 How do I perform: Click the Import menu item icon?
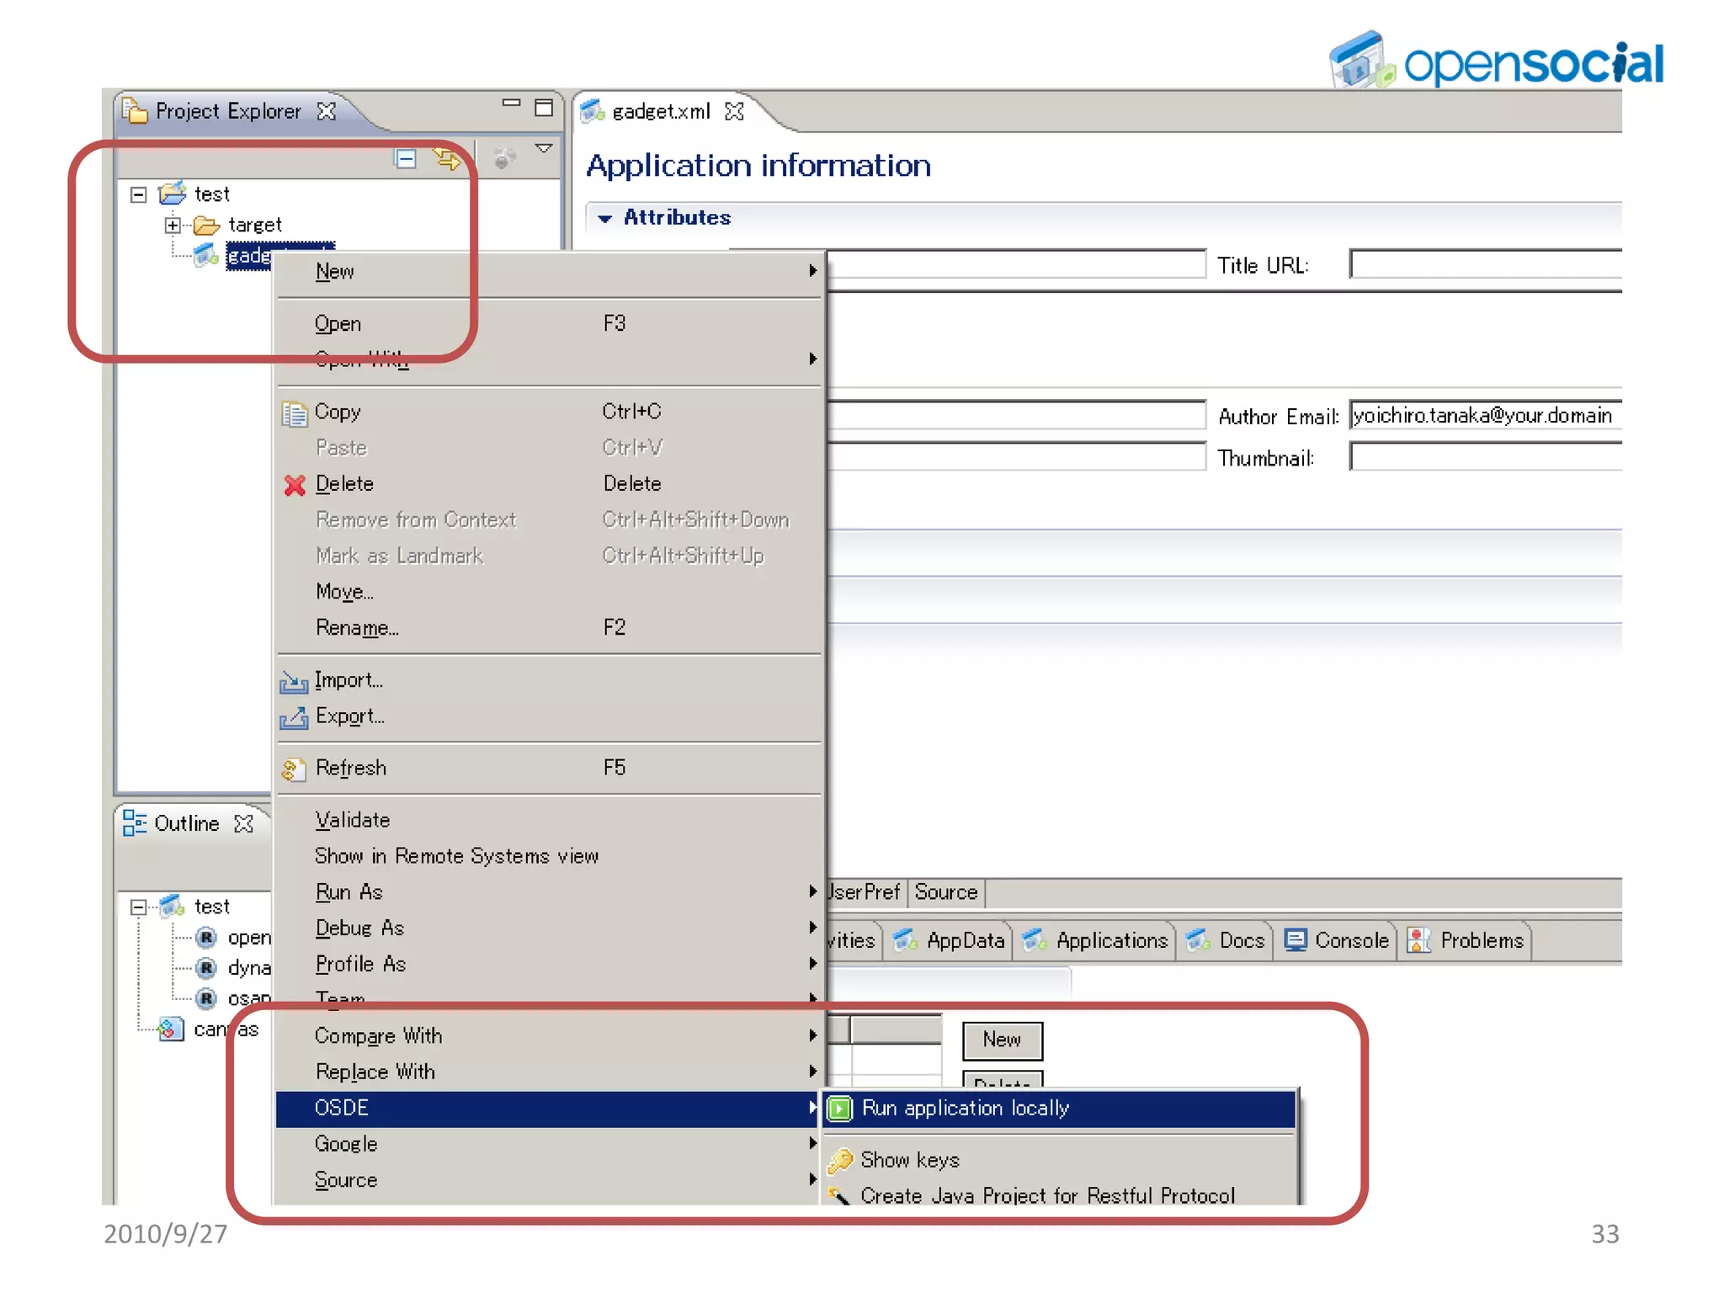(294, 681)
